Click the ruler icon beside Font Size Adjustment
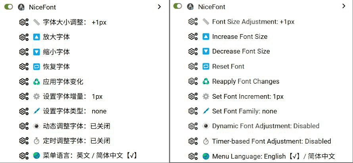Image resolution: width=353 pixels, height=163 pixels. tap(205, 22)
